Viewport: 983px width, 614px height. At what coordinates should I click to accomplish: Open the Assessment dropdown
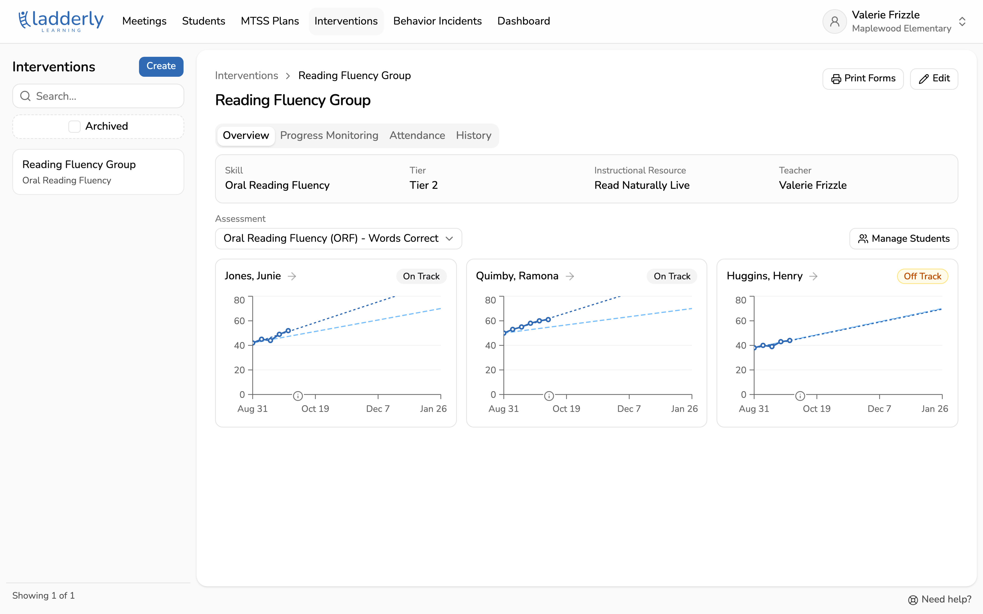coord(338,238)
